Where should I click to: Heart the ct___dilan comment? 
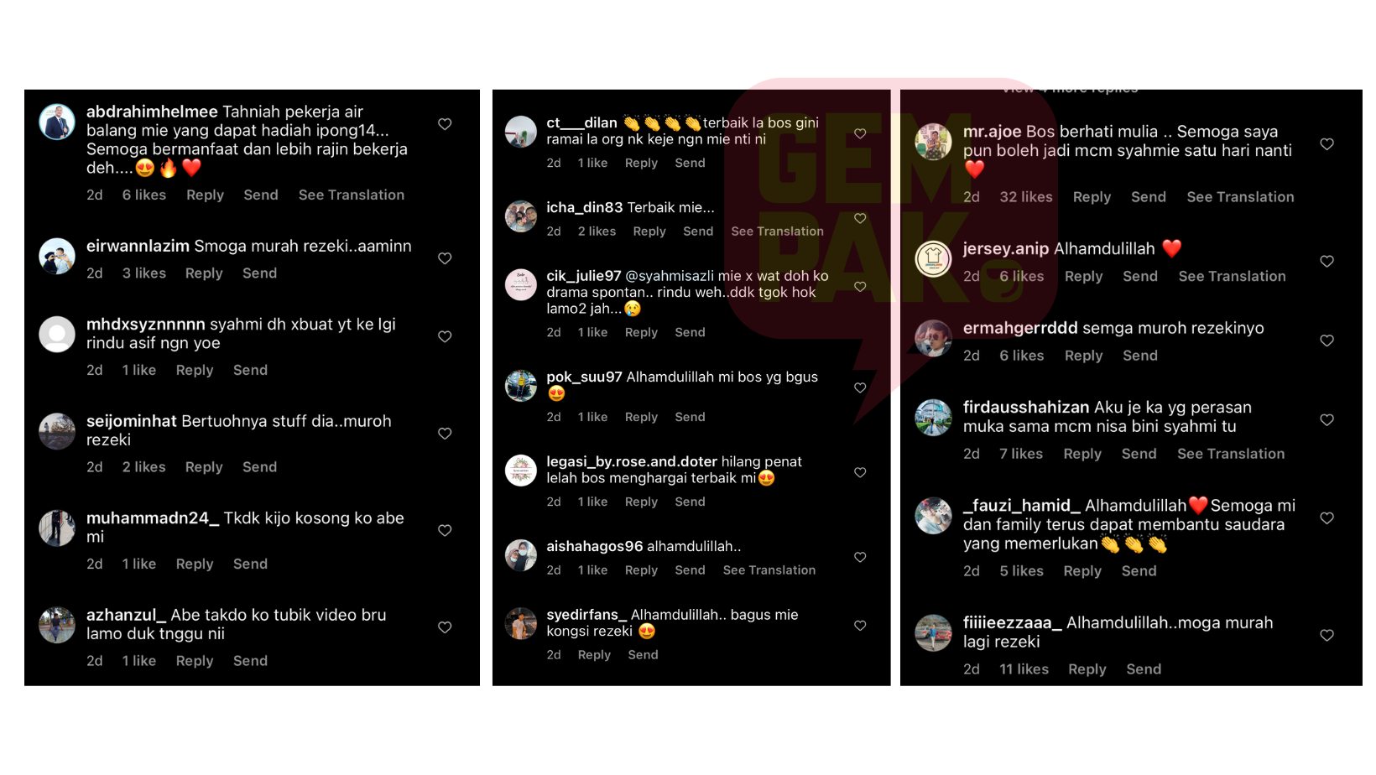(860, 133)
